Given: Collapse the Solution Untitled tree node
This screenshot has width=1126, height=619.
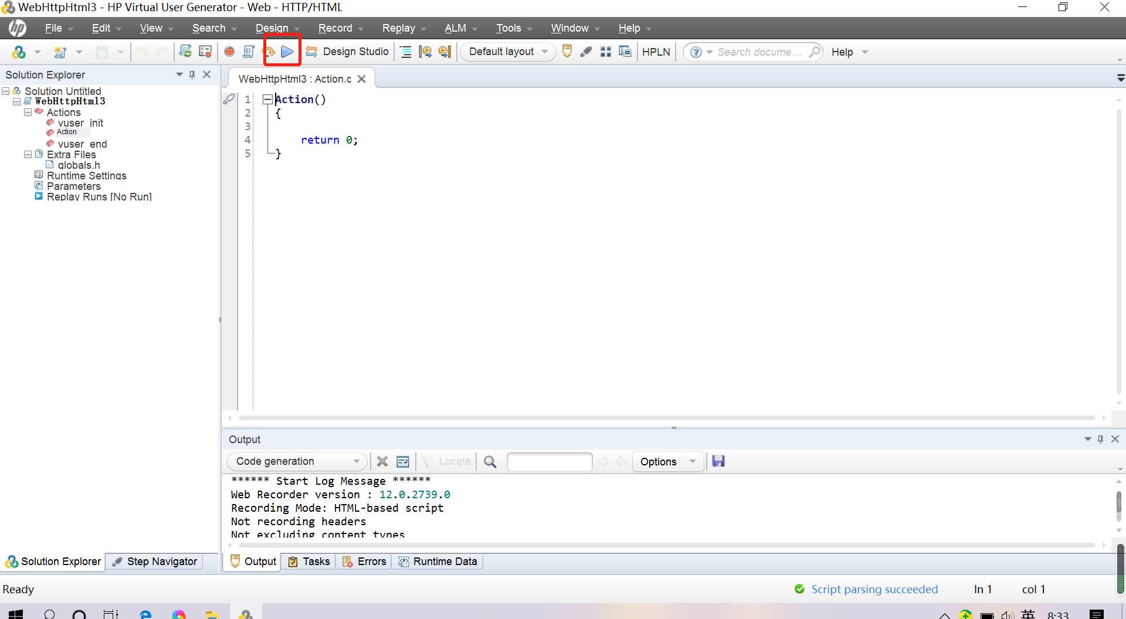Looking at the screenshot, I should pyautogui.click(x=6, y=91).
